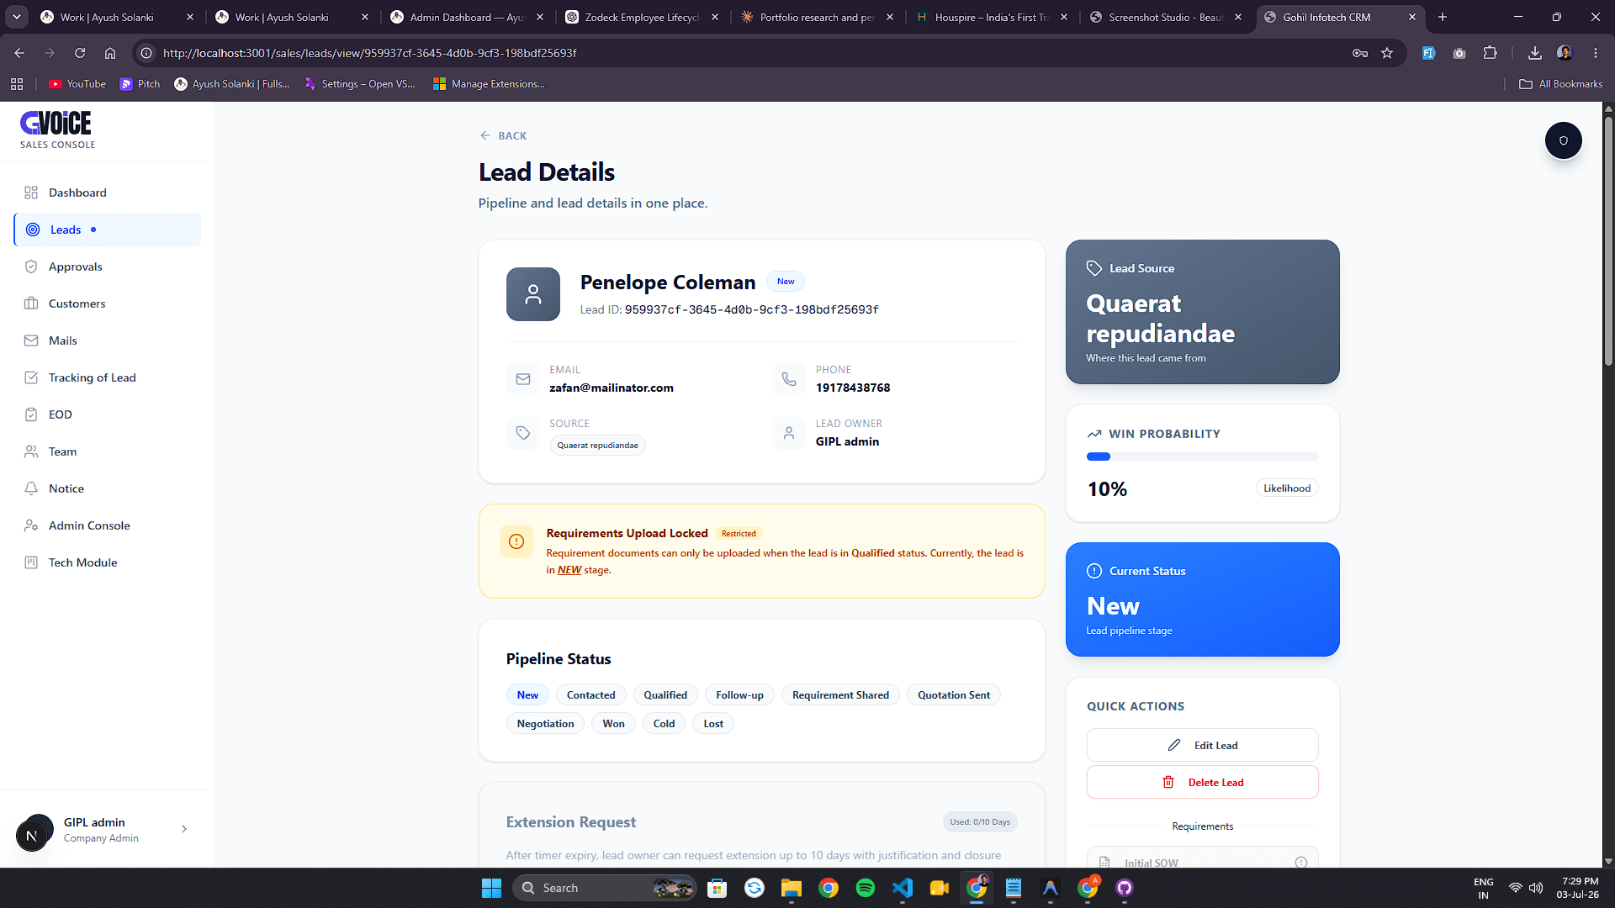Click the taskbar Search box
This screenshot has height=908, width=1615.
click(x=604, y=888)
